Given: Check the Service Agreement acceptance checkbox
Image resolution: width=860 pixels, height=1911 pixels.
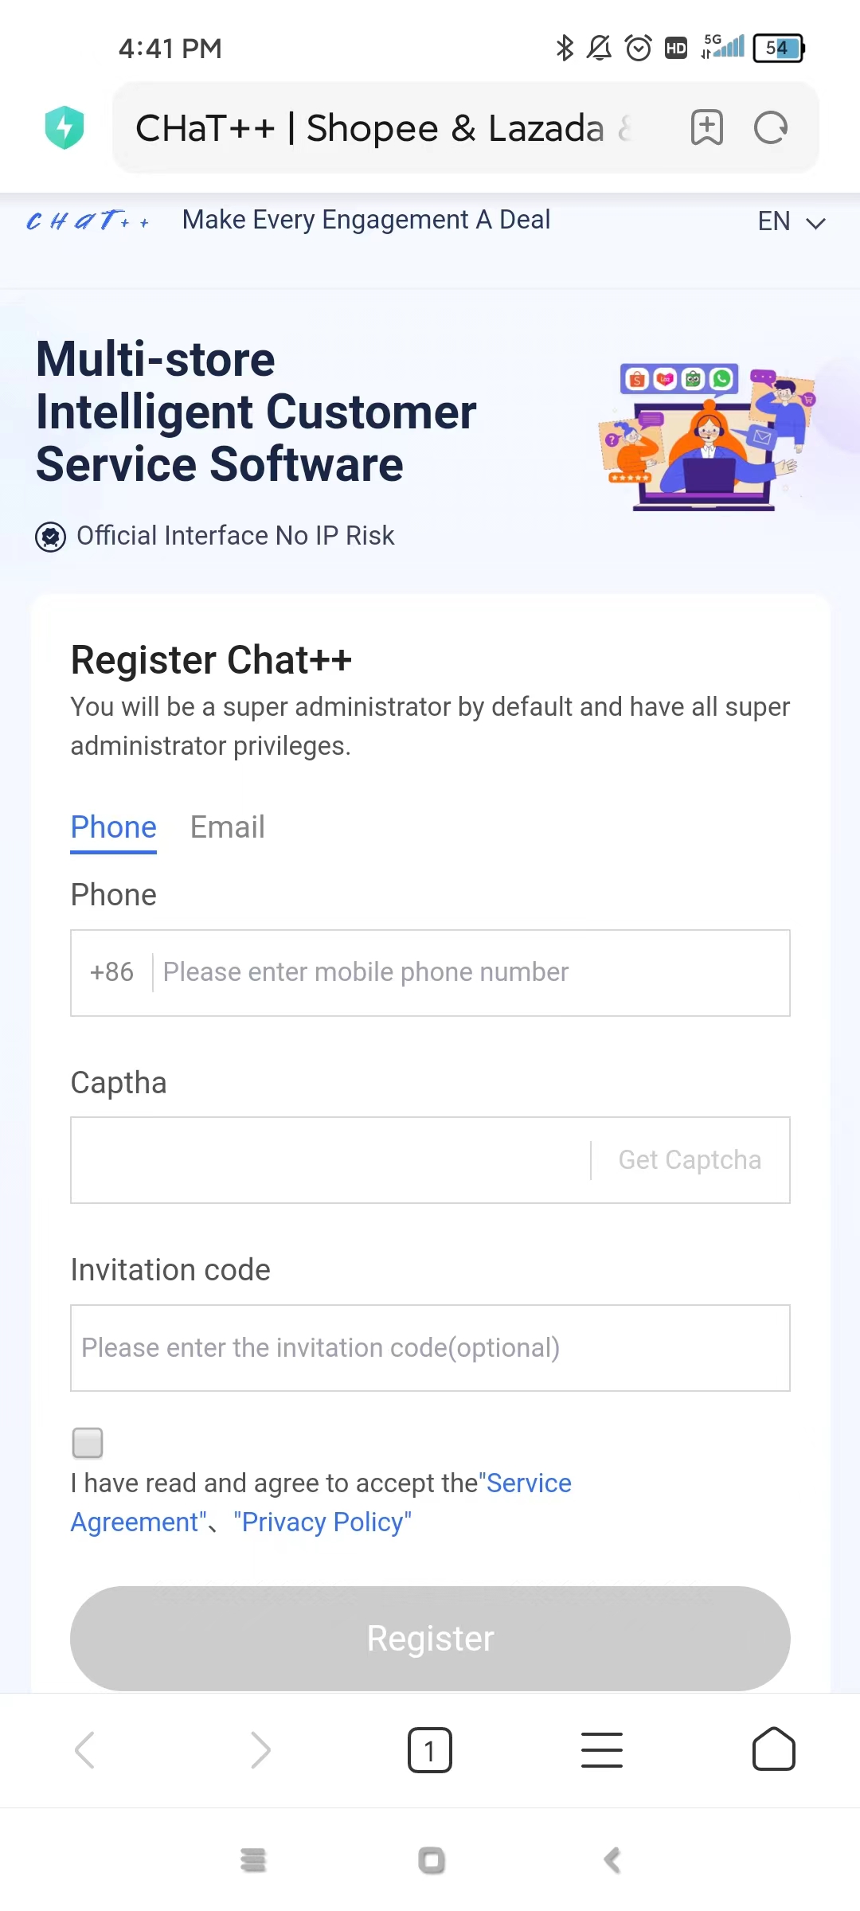Looking at the screenshot, I should 88,1444.
